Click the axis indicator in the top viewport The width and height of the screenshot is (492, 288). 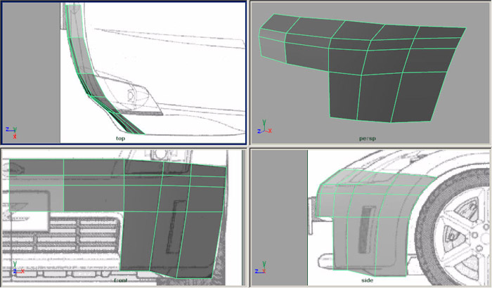point(12,129)
